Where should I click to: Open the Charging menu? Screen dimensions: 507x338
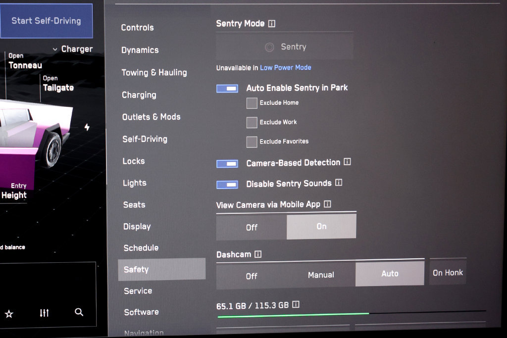point(139,95)
